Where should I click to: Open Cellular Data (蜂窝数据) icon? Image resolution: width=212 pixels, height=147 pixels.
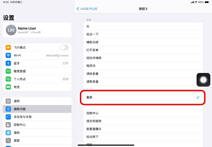pos(8,71)
